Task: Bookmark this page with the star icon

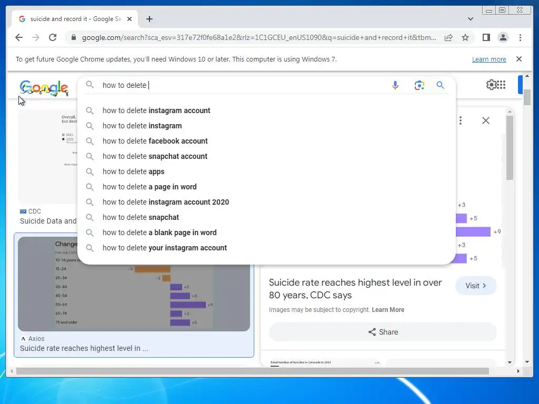Action: 465,37
